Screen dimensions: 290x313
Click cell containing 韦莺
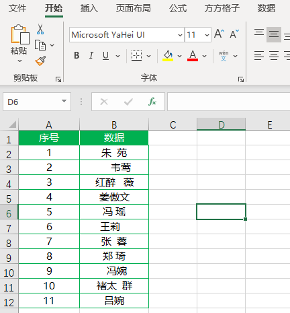click(x=114, y=168)
